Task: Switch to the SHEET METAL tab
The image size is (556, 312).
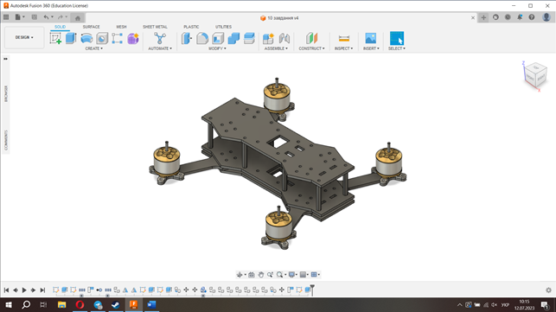Action: (x=155, y=27)
